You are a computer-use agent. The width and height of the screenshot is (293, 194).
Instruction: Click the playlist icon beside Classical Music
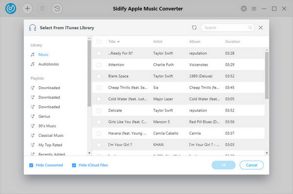[x=33, y=136]
